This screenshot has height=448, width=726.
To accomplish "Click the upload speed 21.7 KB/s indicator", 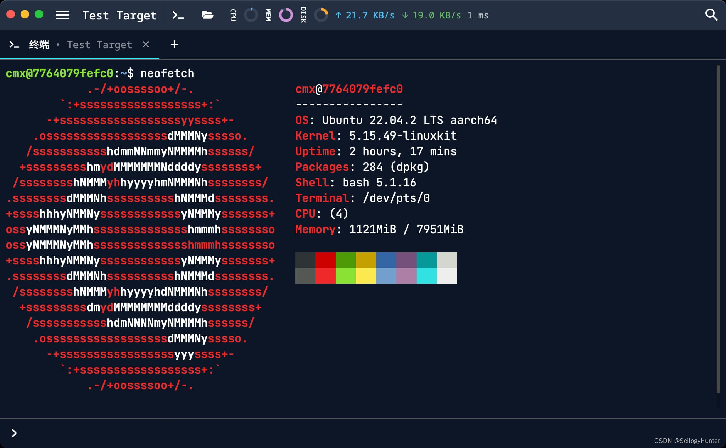I will tap(365, 15).
